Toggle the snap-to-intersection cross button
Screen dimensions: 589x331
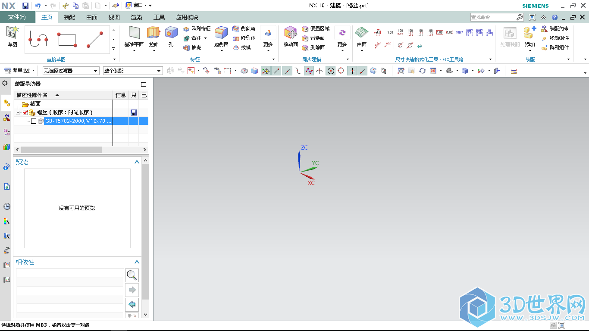click(320, 71)
